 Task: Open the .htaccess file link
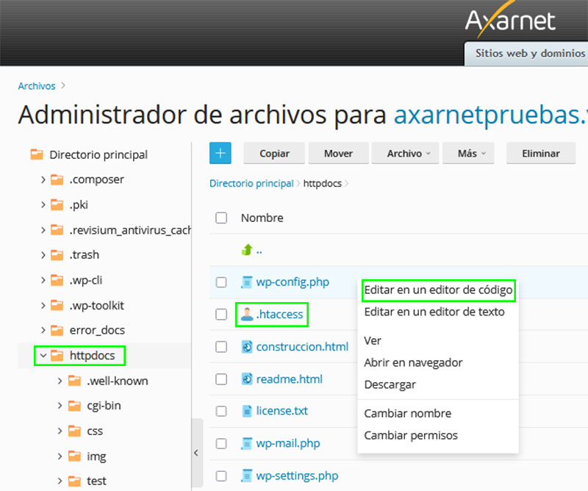(279, 315)
